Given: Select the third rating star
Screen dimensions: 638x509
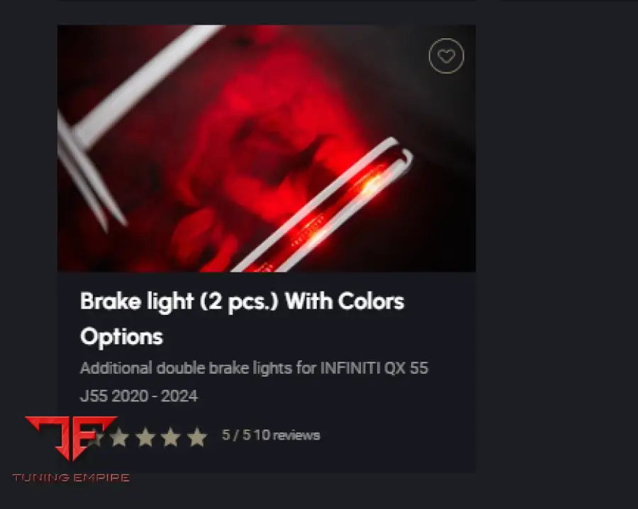Looking at the screenshot, I should point(145,437).
